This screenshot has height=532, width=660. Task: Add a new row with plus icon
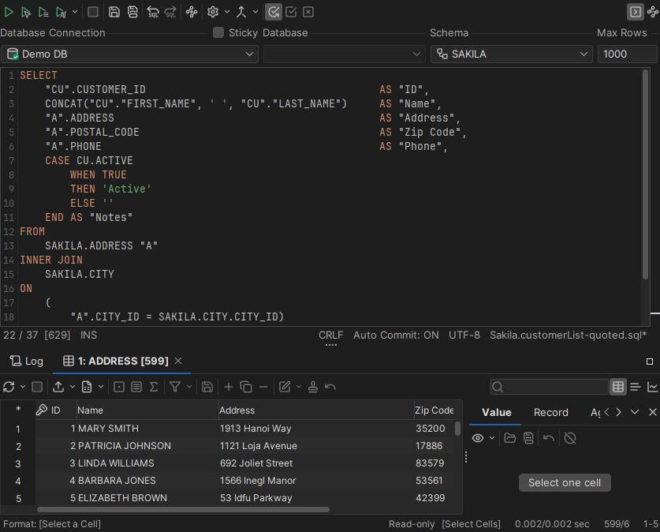click(229, 387)
